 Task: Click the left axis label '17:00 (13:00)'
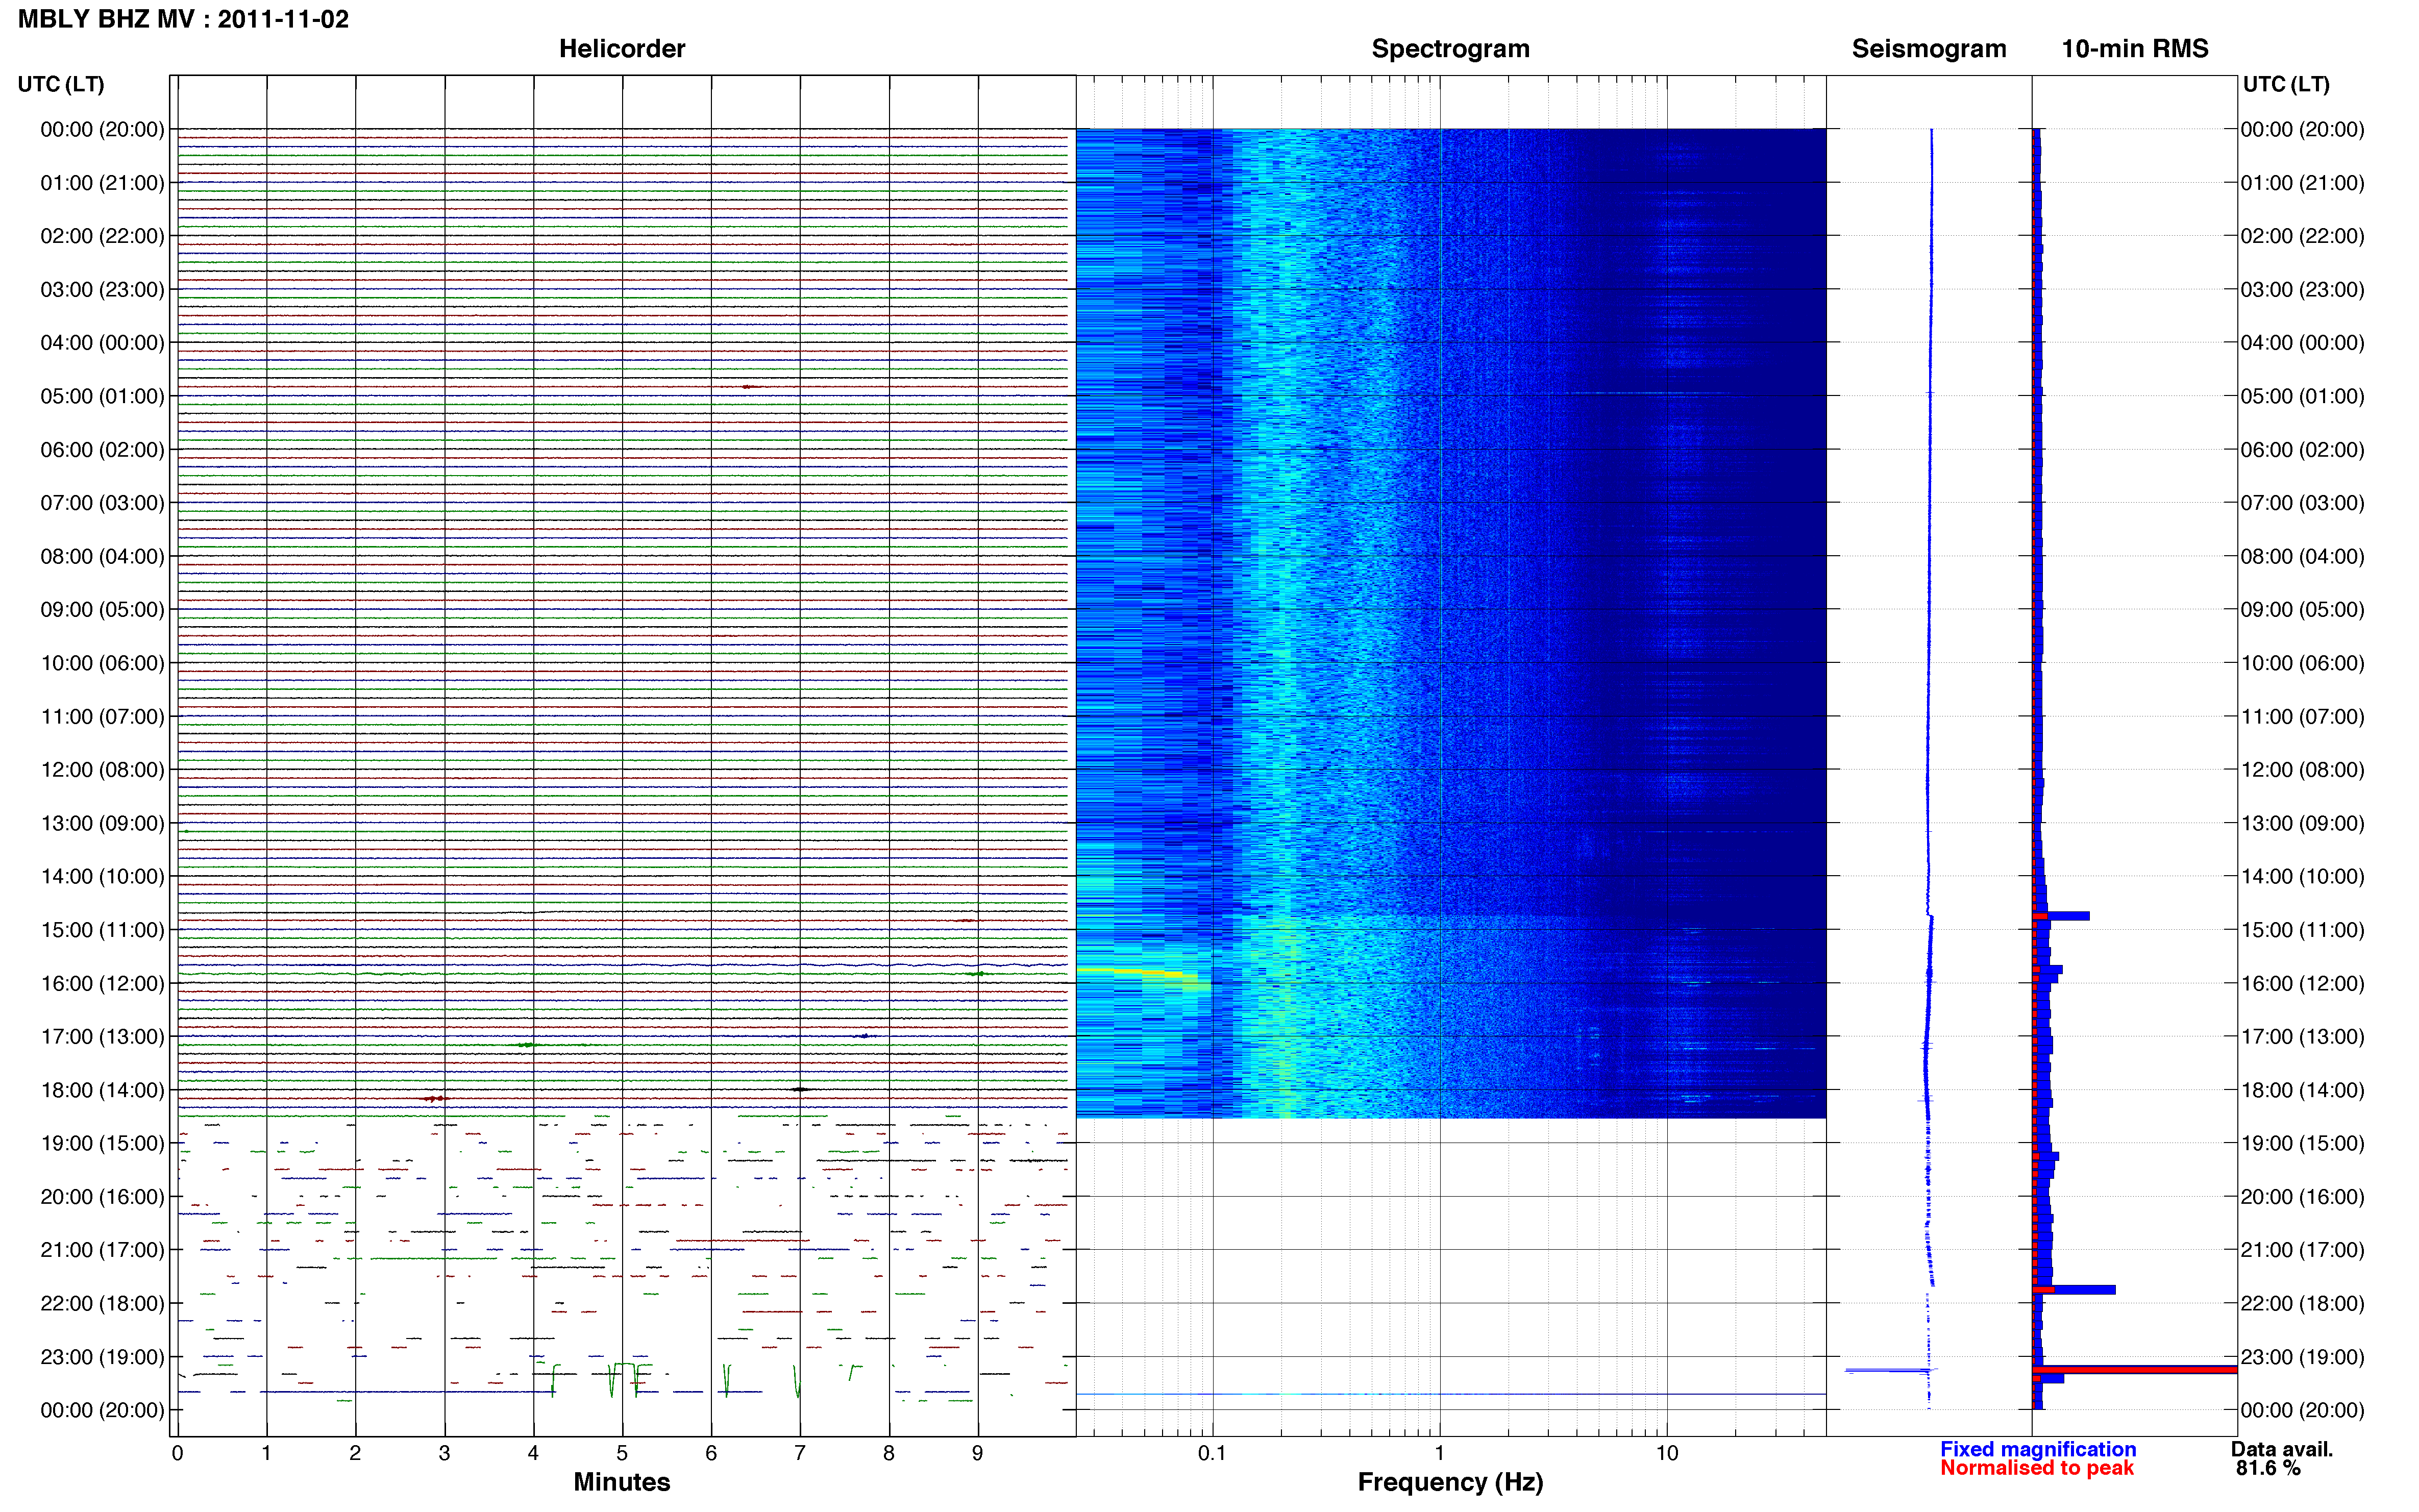(x=102, y=1037)
